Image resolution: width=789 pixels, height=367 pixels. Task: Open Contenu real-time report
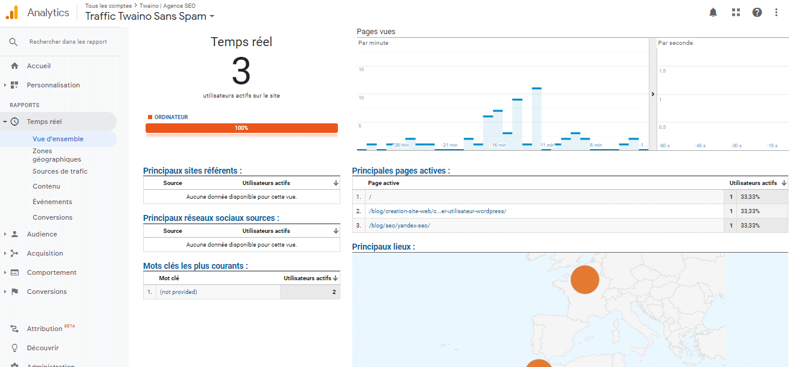point(46,186)
